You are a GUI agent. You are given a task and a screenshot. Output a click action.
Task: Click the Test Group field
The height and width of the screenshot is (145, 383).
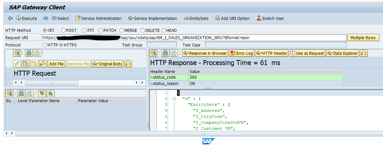click(161, 45)
